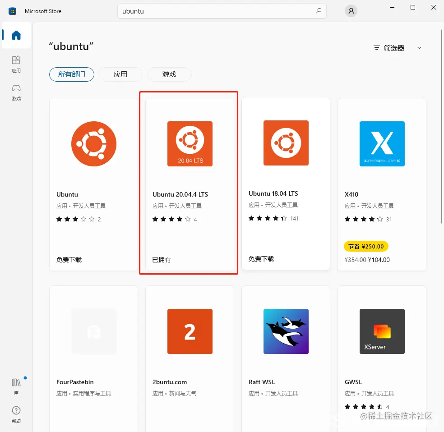Click the X410 app icon
444x432 pixels.
[x=382, y=144]
